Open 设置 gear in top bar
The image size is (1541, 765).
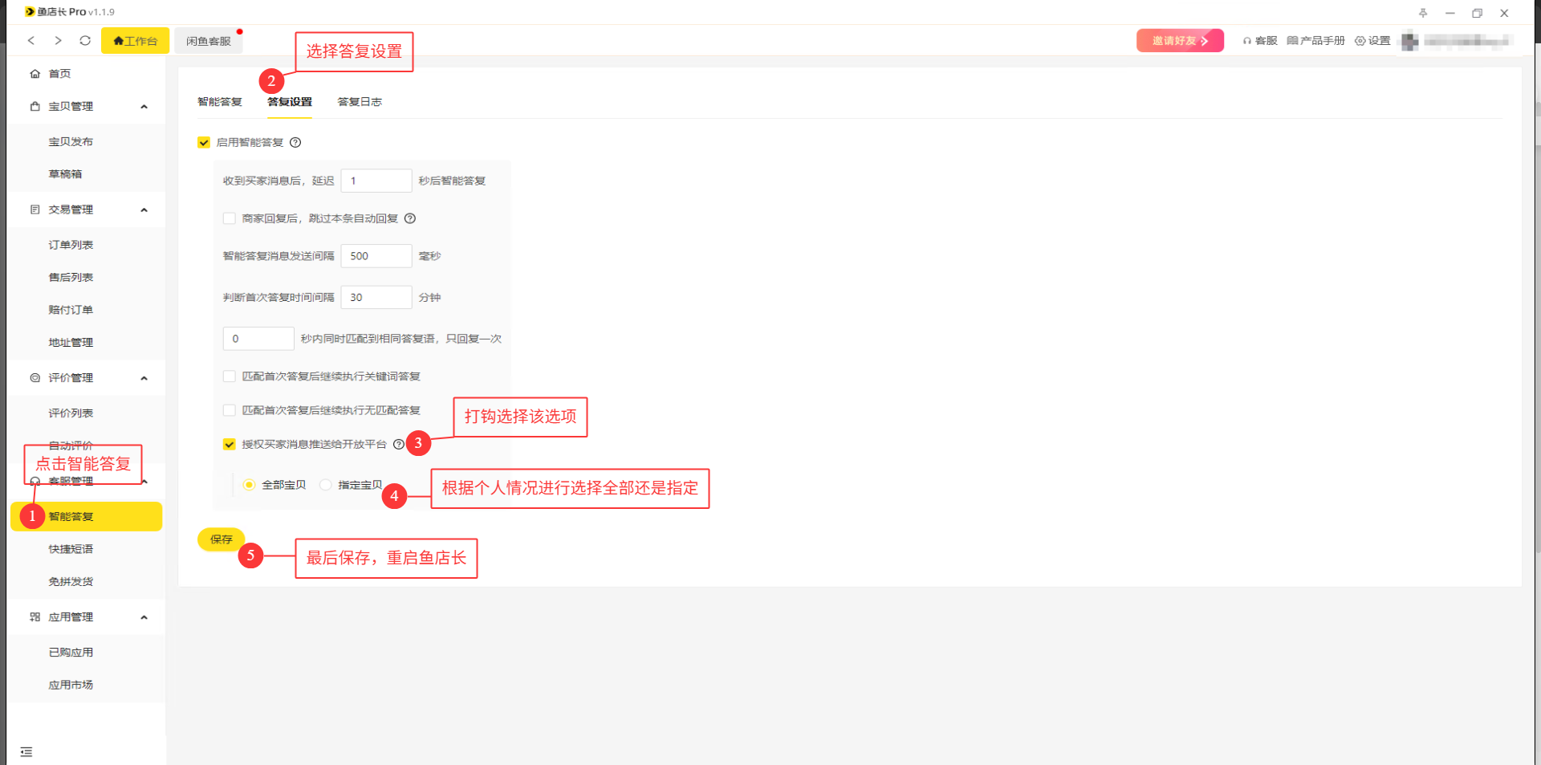[1372, 41]
